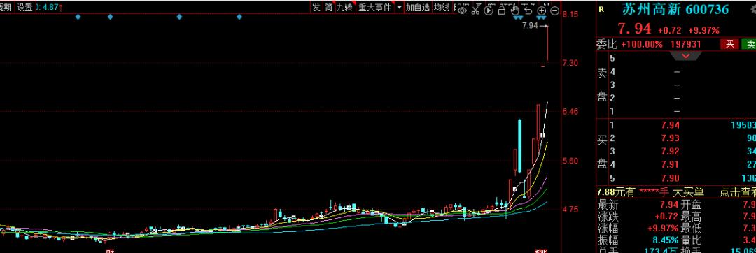Collapse the order book chevron arrow
This screenshot has height=253, width=756.
[685, 56]
